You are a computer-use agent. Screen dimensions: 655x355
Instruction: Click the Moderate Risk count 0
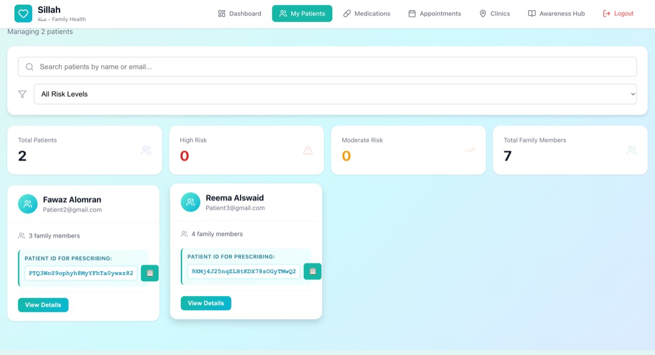(347, 156)
